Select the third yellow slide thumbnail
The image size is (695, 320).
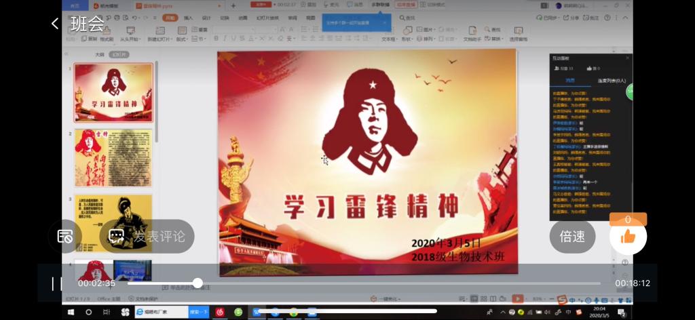click(113, 223)
